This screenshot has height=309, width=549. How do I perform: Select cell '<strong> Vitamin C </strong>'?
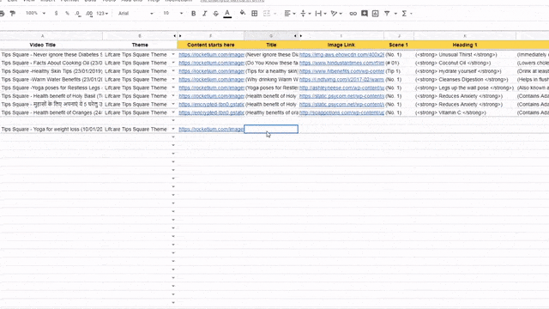(465, 112)
